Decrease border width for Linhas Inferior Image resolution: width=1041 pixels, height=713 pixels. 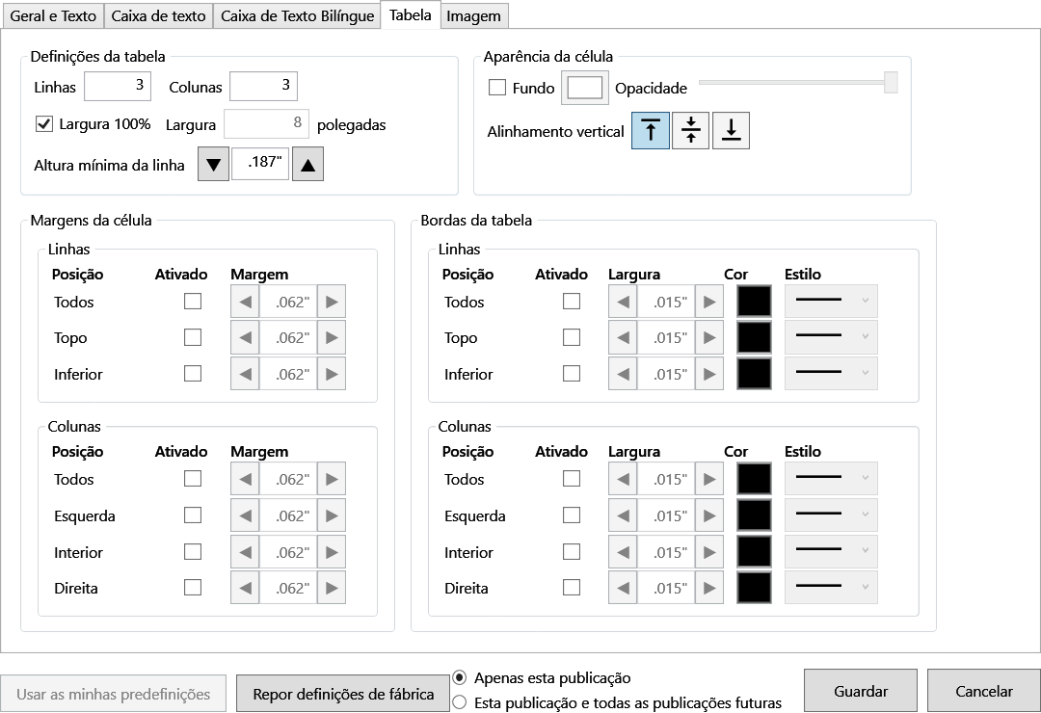click(623, 374)
